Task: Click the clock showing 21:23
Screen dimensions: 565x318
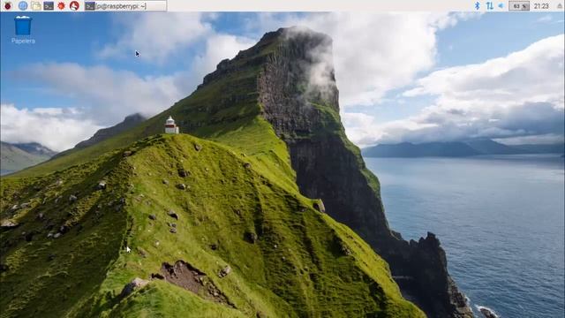Action: click(x=541, y=6)
